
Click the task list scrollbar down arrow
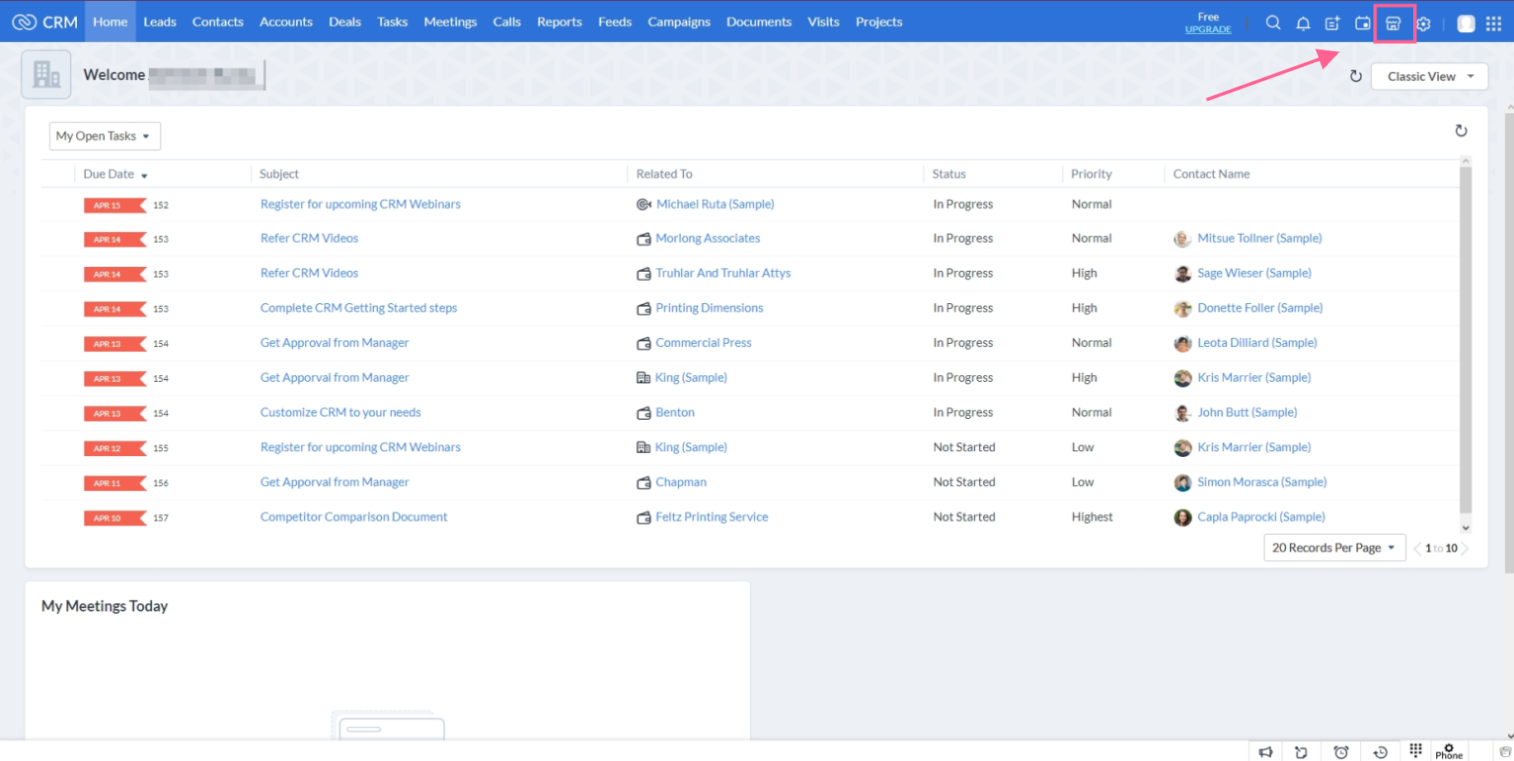click(1465, 528)
